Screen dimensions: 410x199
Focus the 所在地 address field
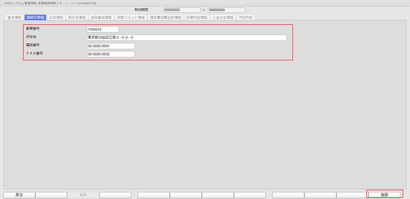tap(187, 38)
